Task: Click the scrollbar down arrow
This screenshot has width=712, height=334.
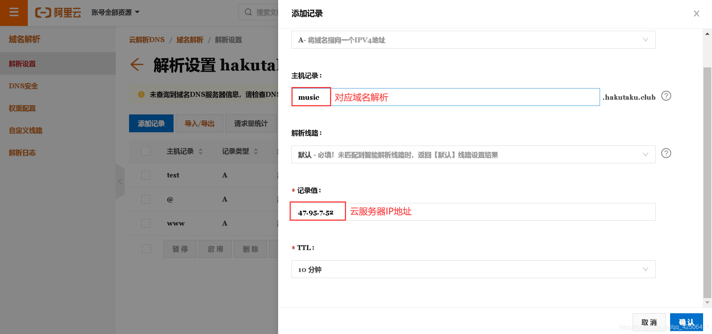Action: (x=707, y=303)
